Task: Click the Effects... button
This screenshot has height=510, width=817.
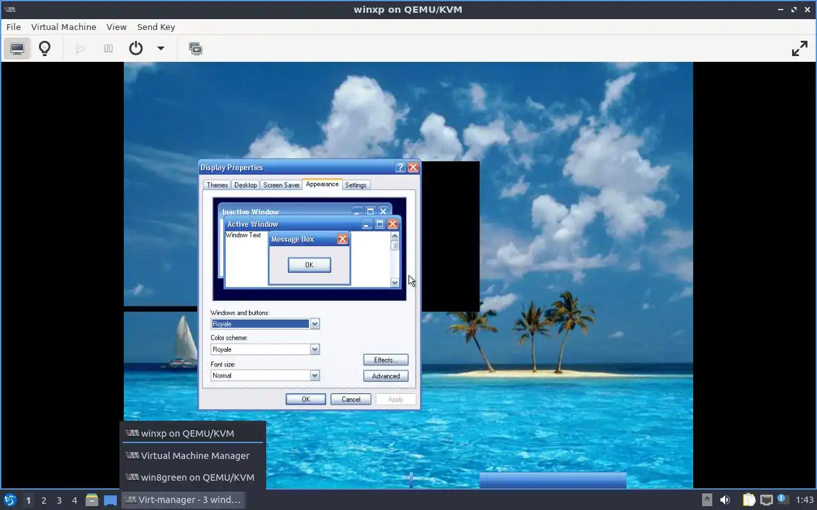Action: click(x=386, y=360)
